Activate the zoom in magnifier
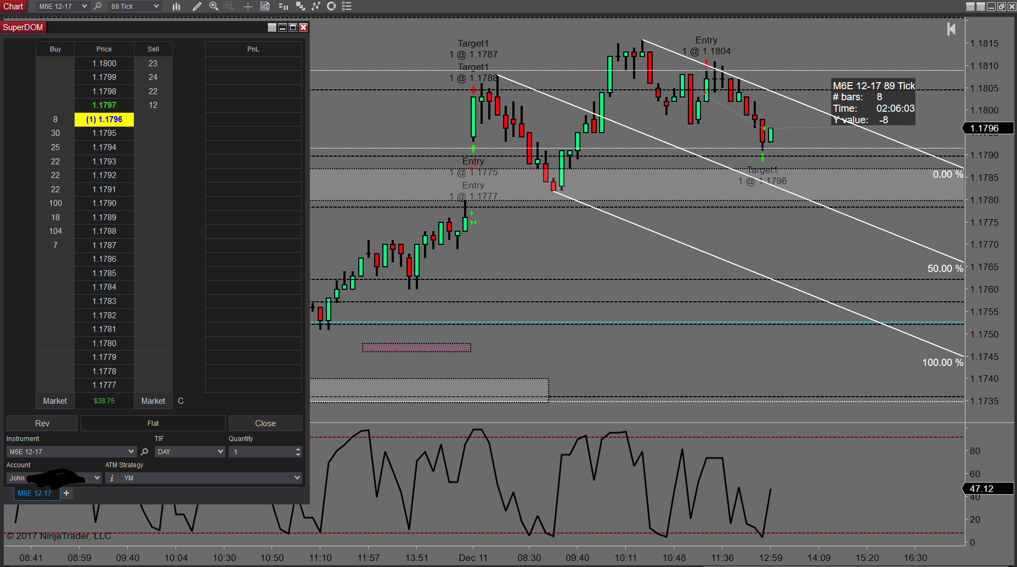Viewport: 1017px width, 567px height. coord(214,6)
